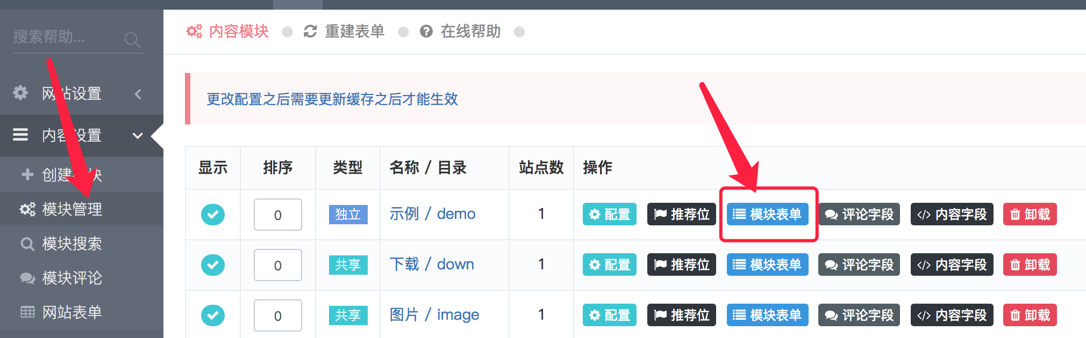Open 内容字段 for the down row
The height and width of the screenshot is (338, 1086).
coord(952,264)
